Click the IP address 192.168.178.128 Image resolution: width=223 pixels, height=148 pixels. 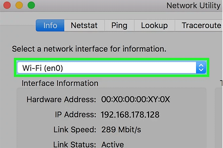click(130, 114)
